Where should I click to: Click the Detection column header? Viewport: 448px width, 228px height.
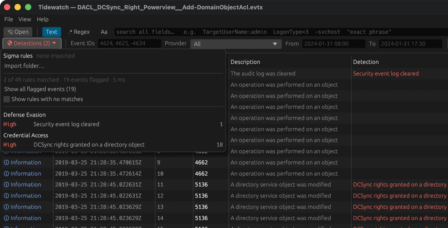point(366,62)
